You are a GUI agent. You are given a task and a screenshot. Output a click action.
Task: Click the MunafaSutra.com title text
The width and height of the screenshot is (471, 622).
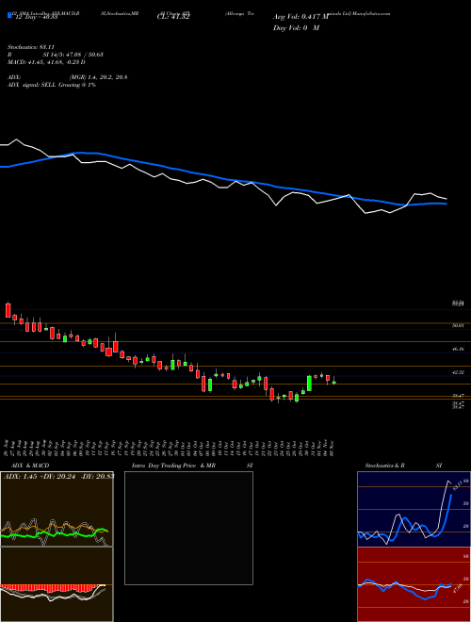click(x=370, y=13)
